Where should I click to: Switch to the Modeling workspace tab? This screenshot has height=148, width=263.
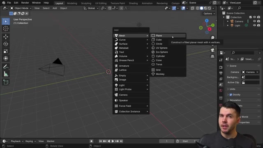coord(72,3)
